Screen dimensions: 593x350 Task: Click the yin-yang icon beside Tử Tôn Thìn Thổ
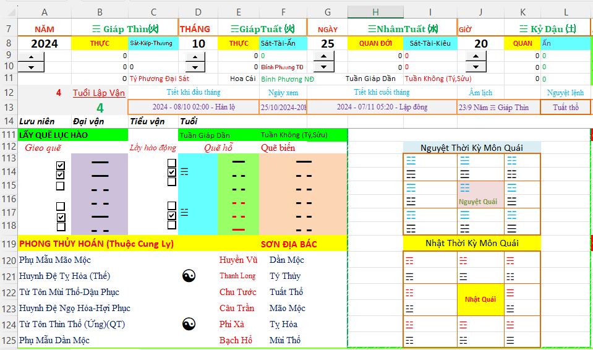tap(189, 323)
